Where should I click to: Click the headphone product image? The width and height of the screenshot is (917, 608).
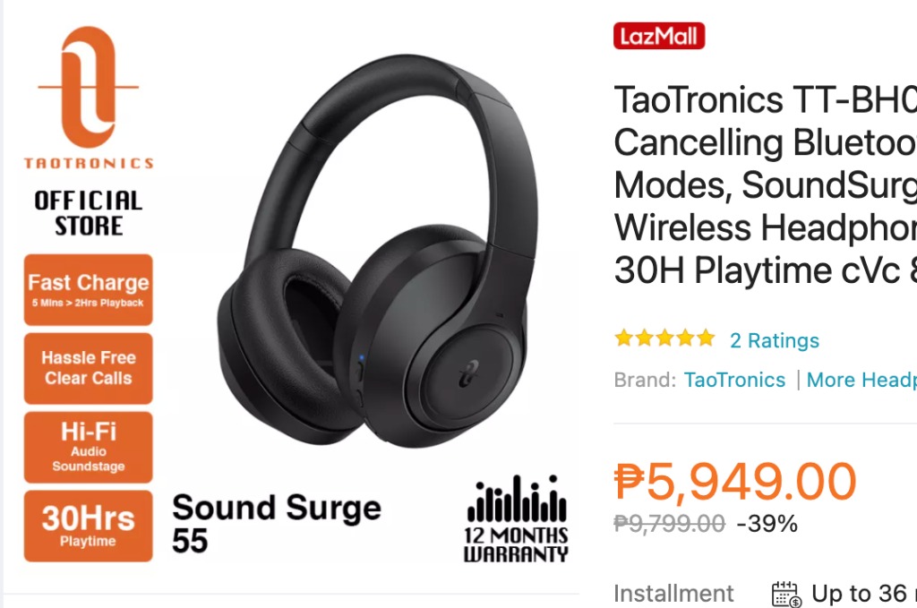click(x=378, y=252)
